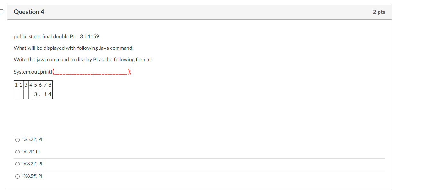Select the "%5.2f", PI radio button
Image resolution: width=437 pixels, height=193 pixels.
pos(17,140)
